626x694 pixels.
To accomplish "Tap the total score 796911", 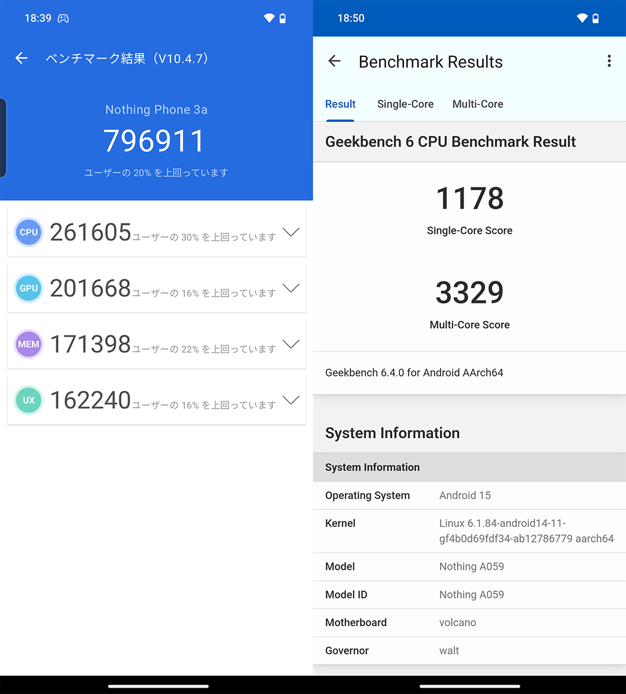I will click(154, 141).
